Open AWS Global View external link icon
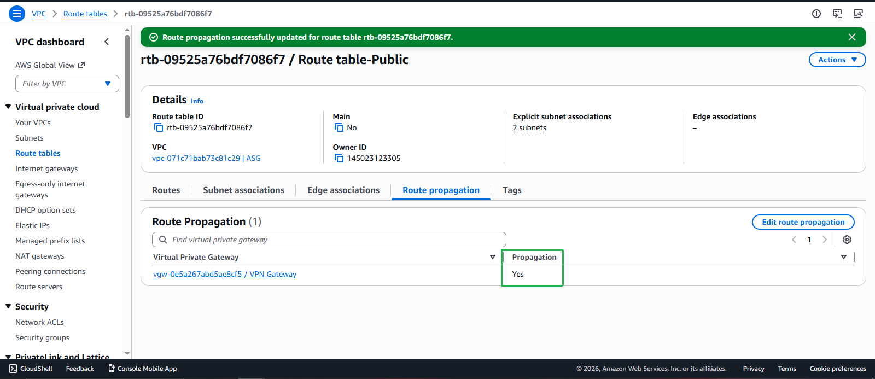 tap(81, 65)
